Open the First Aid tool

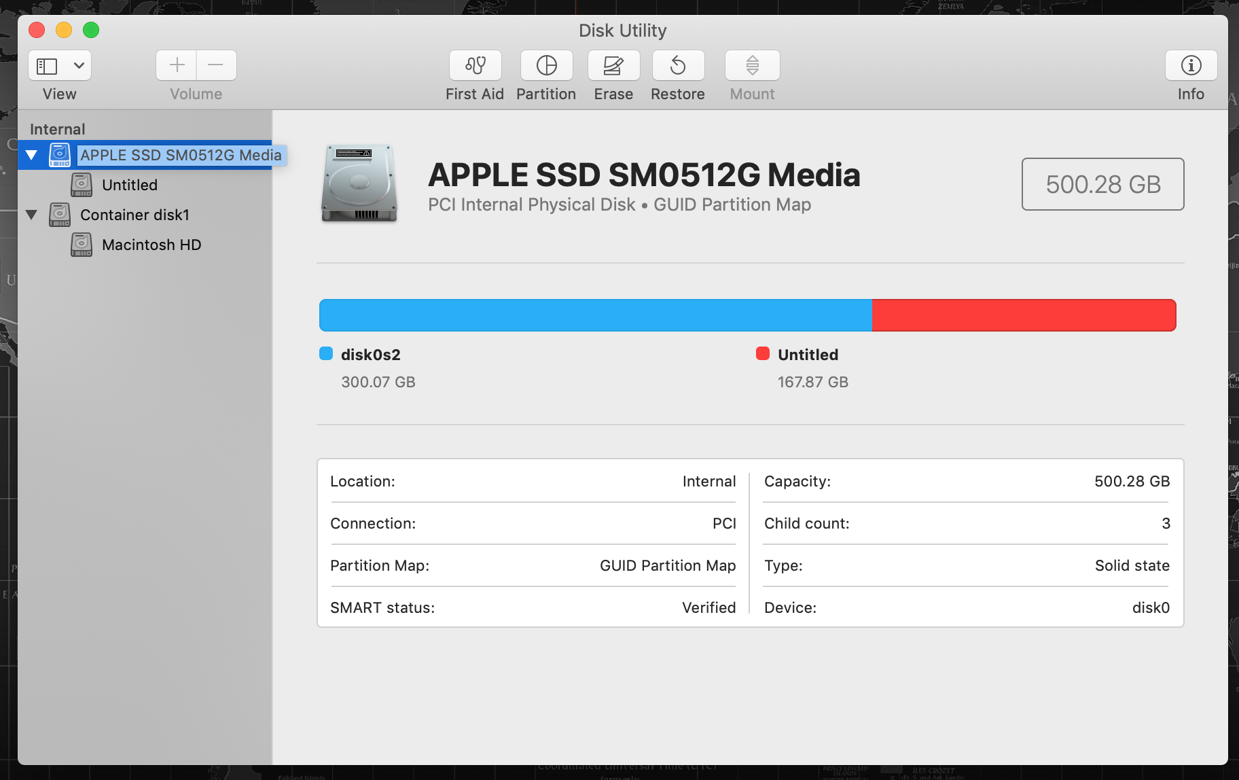[x=475, y=65]
